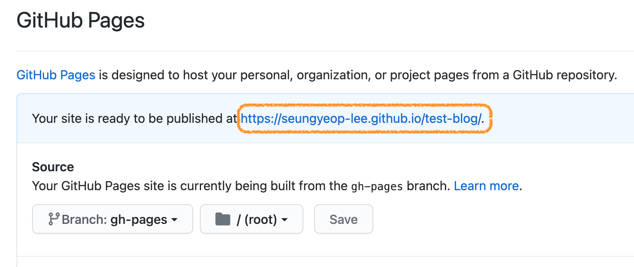Image resolution: width=634 pixels, height=267 pixels.
Task: Click the folder icon beside / (root)
Action: click(223, 219)
